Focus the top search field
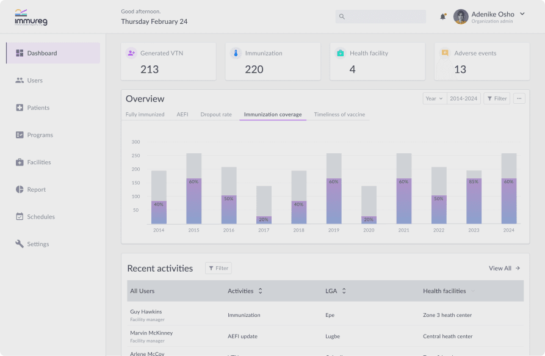The image size is (545, 356). pyautogui.click(x=381, y=16)
